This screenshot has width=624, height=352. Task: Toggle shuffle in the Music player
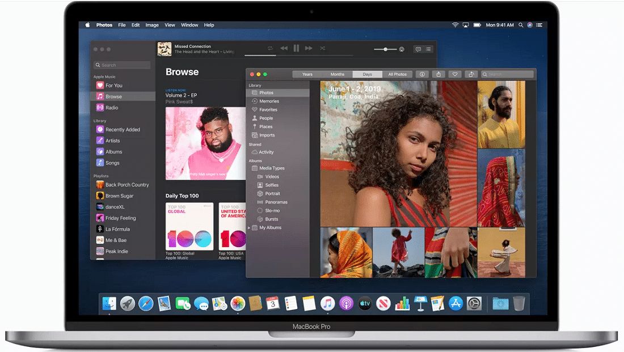tap(322, 48)
